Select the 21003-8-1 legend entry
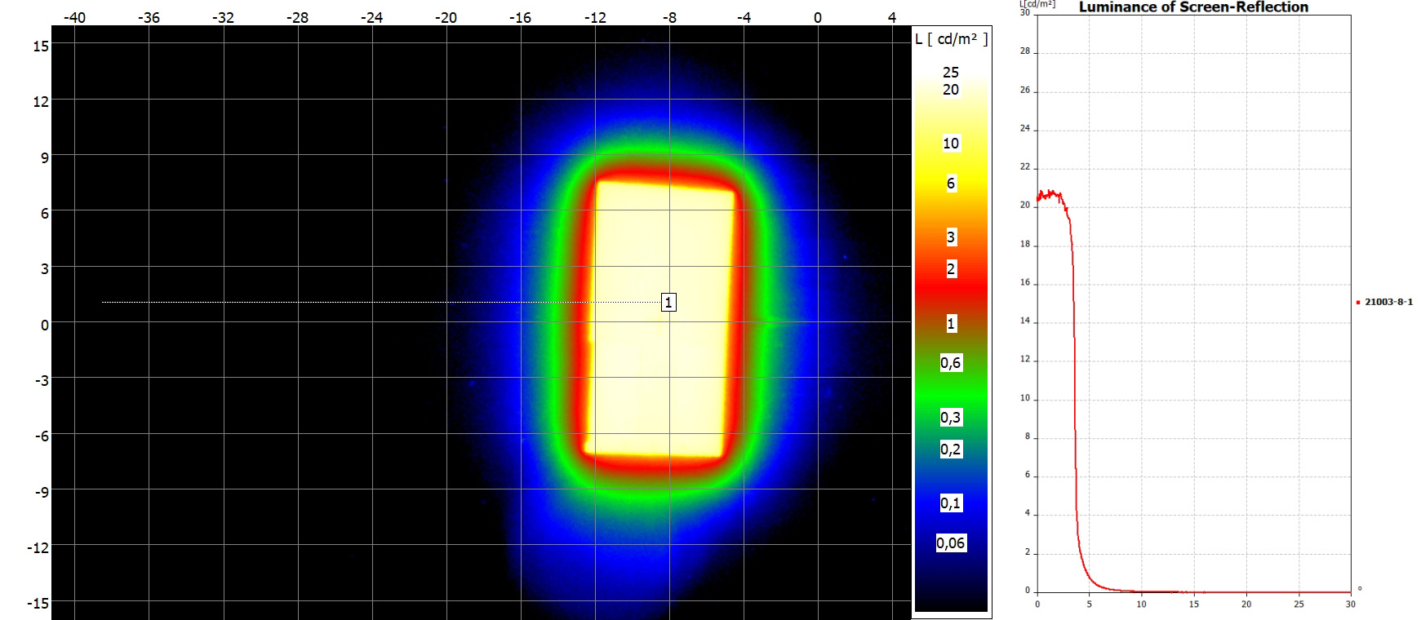Screen dimensions: 1421x620 point(1388,302)
